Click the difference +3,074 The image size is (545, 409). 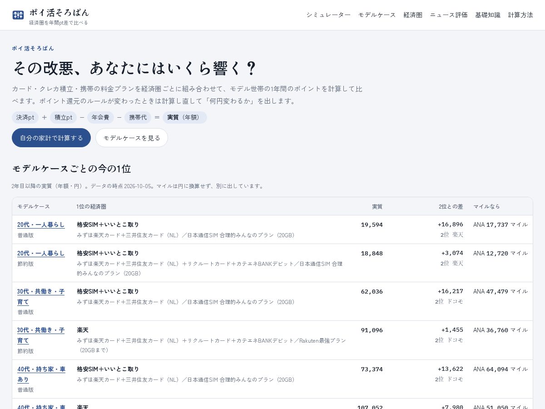pyautogui.click(x=452, y=253)
